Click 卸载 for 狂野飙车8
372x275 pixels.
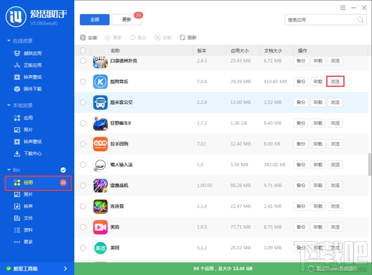click(318, 123)
